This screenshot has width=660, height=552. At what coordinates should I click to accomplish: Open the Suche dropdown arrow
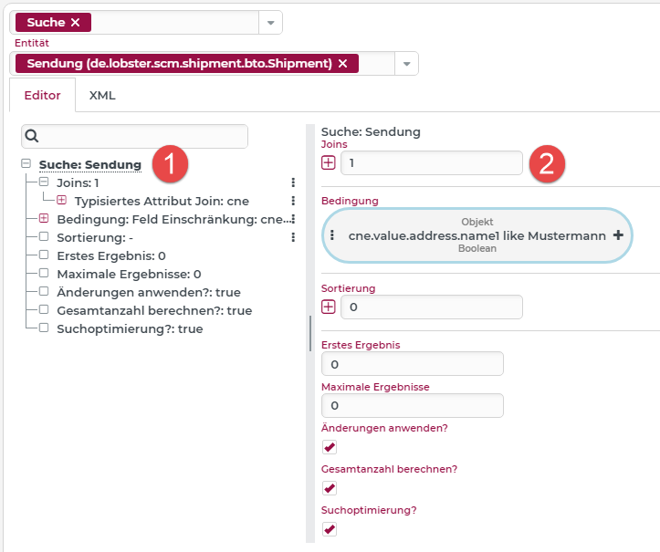point(271,22)
